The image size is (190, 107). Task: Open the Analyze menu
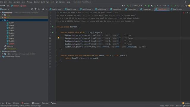click(x=29, y=2)
